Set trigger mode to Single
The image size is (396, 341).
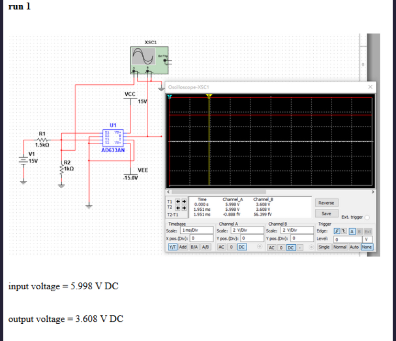pos(325,247)
